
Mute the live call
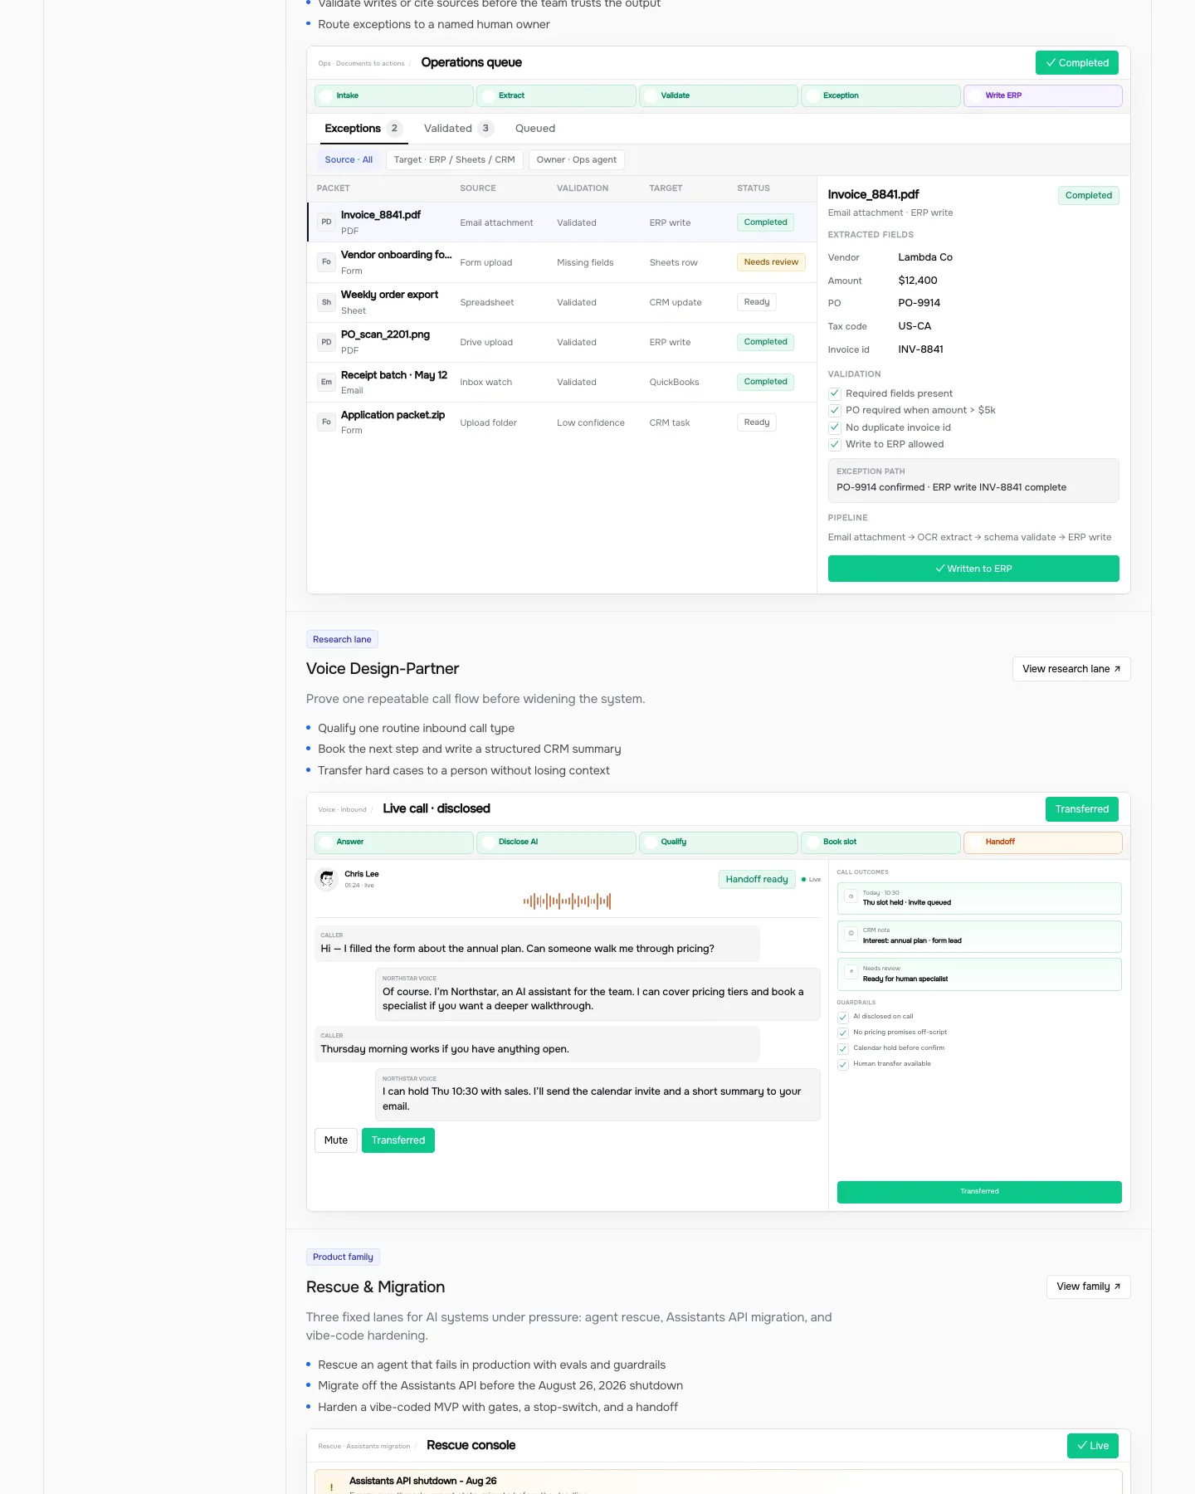336,1140
